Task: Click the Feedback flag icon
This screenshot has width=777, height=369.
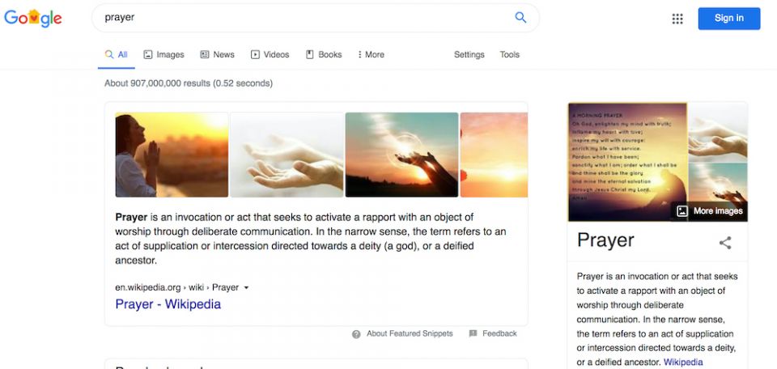Action: pos(473,334)
